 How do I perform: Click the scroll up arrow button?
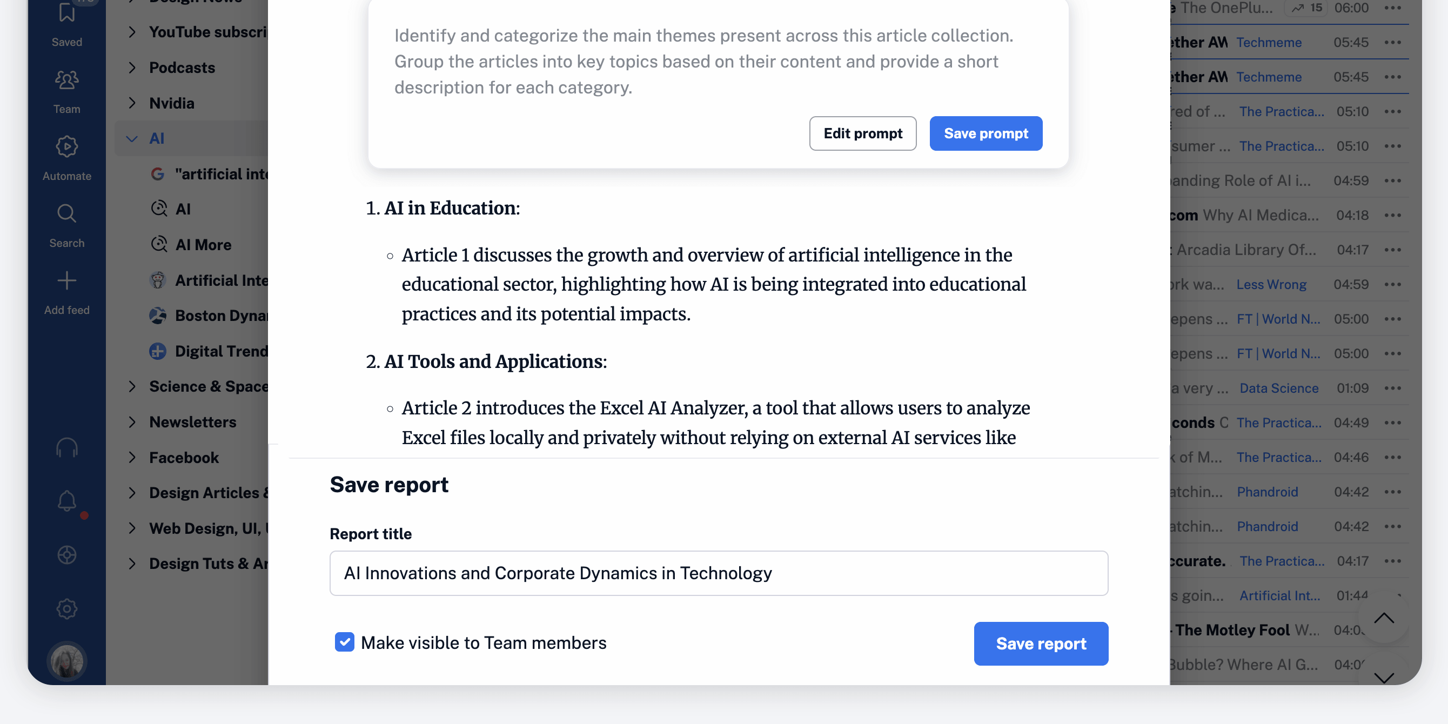(x=1383, y=619)
